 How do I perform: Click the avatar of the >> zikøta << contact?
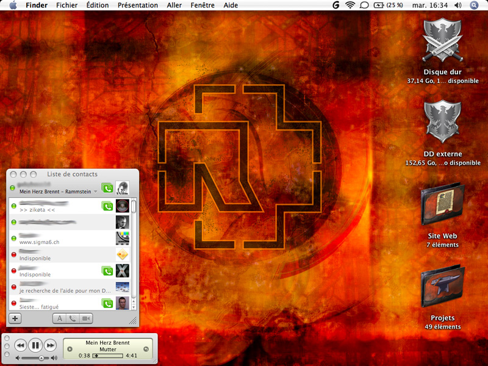pyautogui.click(x=123, y=206)
